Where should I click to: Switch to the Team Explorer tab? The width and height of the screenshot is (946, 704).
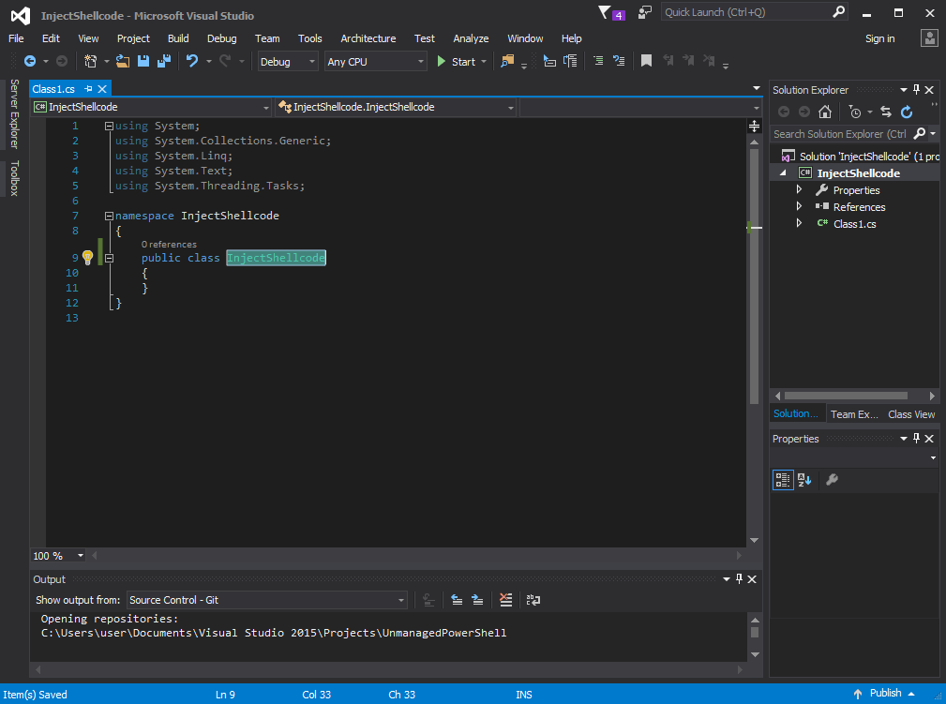pos(856,413)
